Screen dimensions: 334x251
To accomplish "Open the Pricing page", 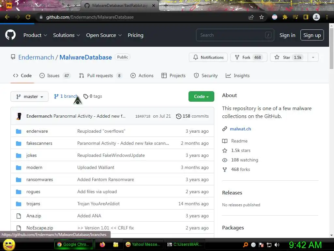I will pos(135,35).
